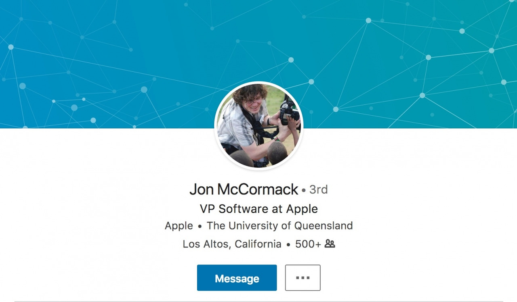
Task: Open the three-dots More actions button
Action: coord(303,278)
